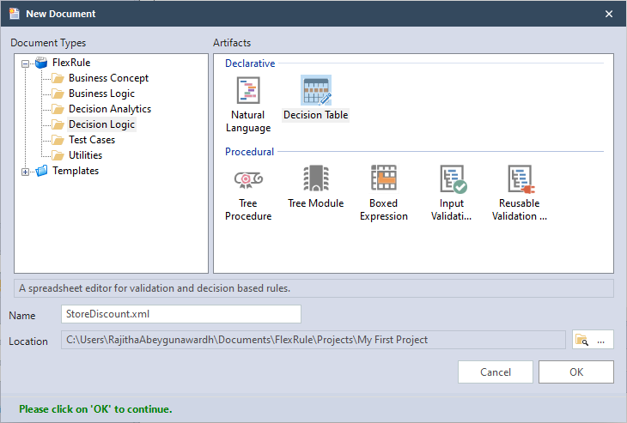Image resolution: width=627 pixels, height=423 pixels.
Task: Select Decision Analytics document type
Action: [110, 109]
